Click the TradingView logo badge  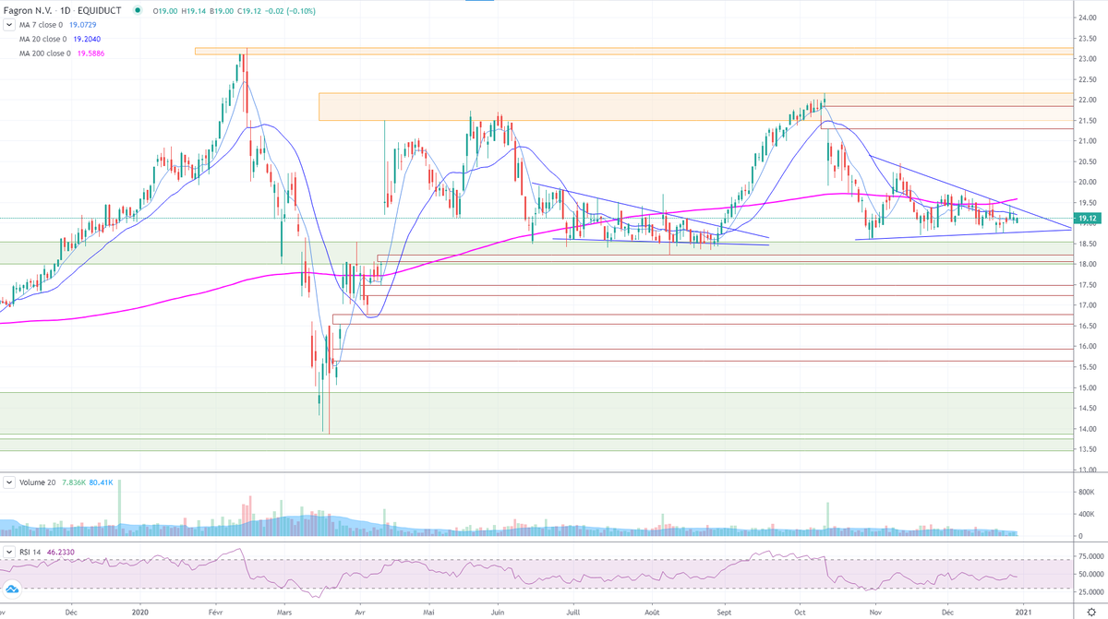click(x=12, y=590)
